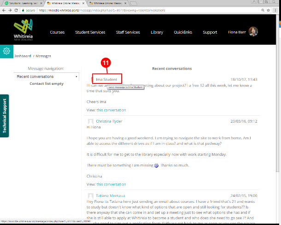Click the Recent conversations heading
This screenshot has width=281, height=225.
172,69
